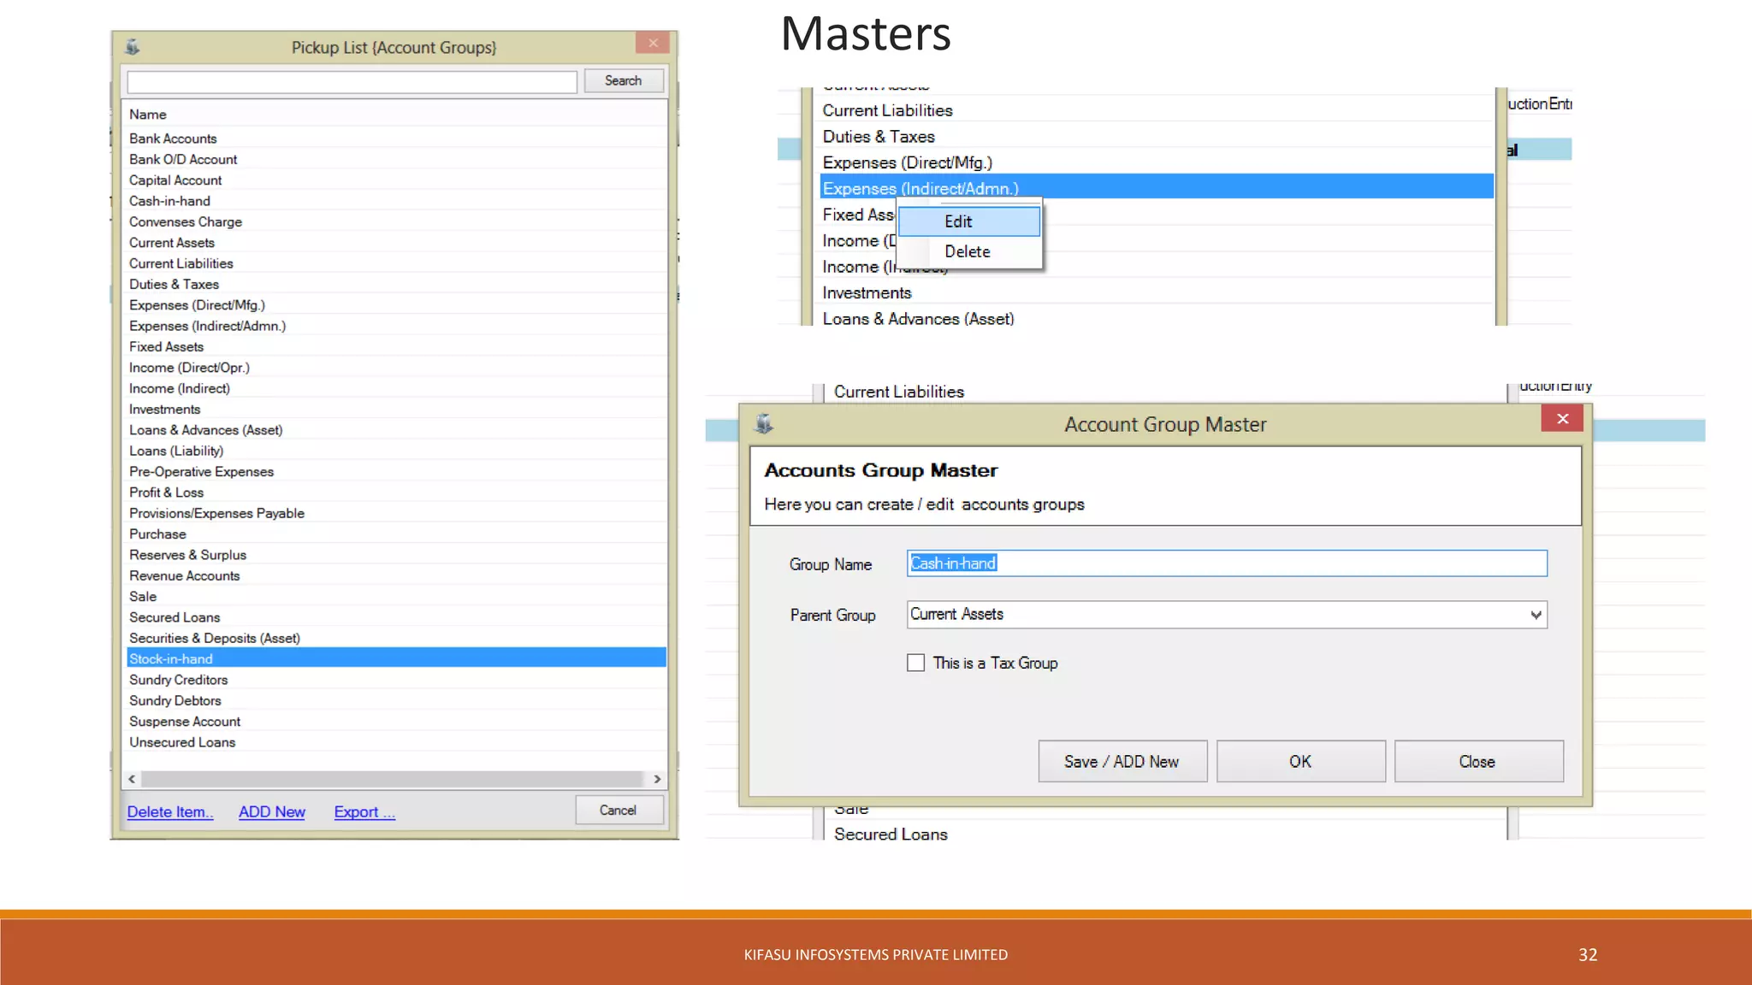Select Sale in the Pickup List
Image resolution: width=1752 pixels, height=985 pixels.
coord(396,597)
